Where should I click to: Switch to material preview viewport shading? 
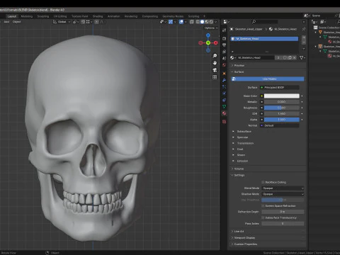click(x=207, y=22)
